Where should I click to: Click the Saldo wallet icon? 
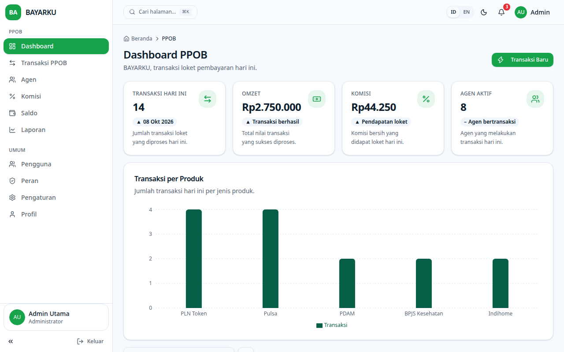(12, 113)
